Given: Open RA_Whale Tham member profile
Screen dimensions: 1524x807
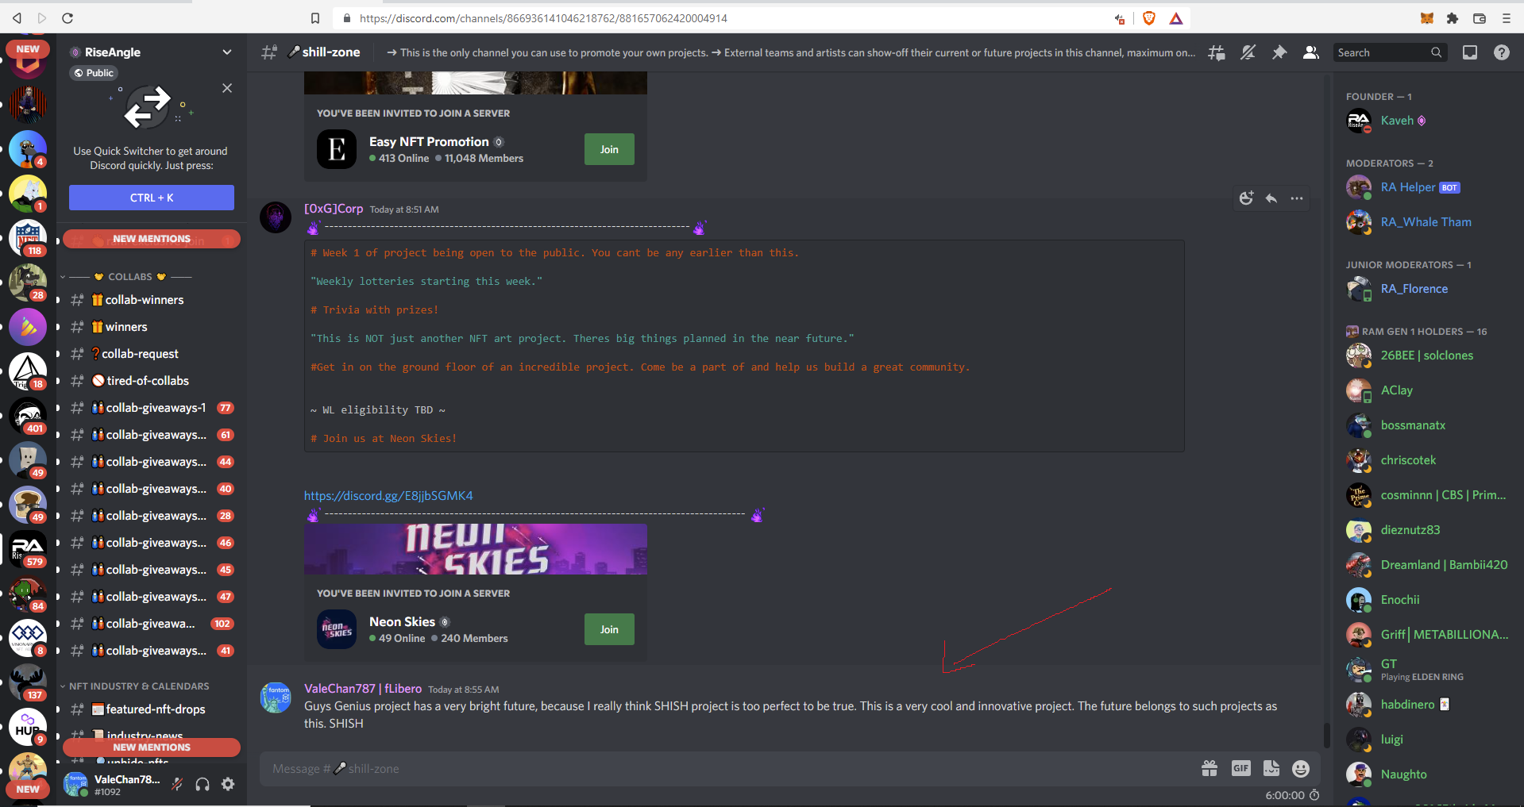Looking at the screenshot, I should tap(1427, 222).
